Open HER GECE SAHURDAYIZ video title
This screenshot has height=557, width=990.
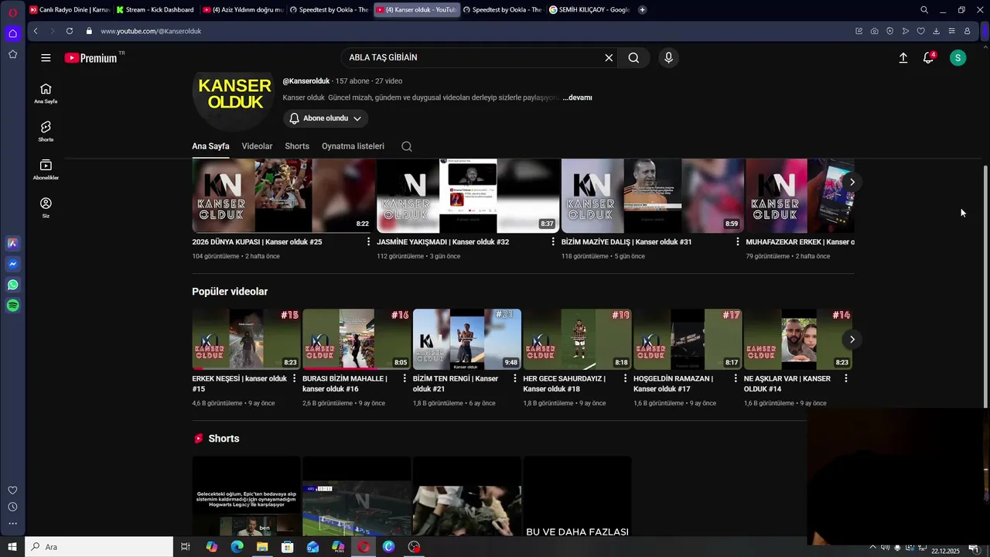(x=564, y=384)
